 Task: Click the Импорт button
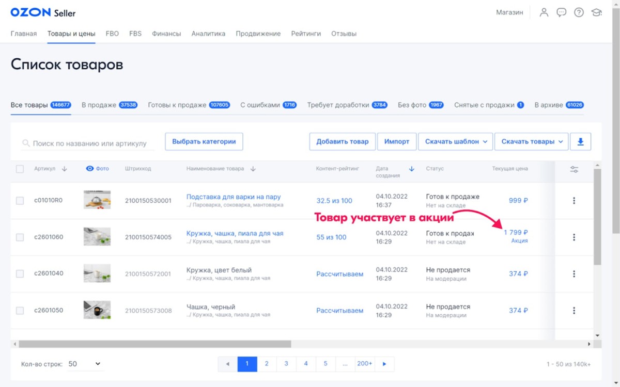tap(397, 141)
